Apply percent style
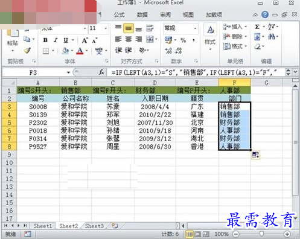The height and width of the screenshot is (239, 300). point(183,40)
